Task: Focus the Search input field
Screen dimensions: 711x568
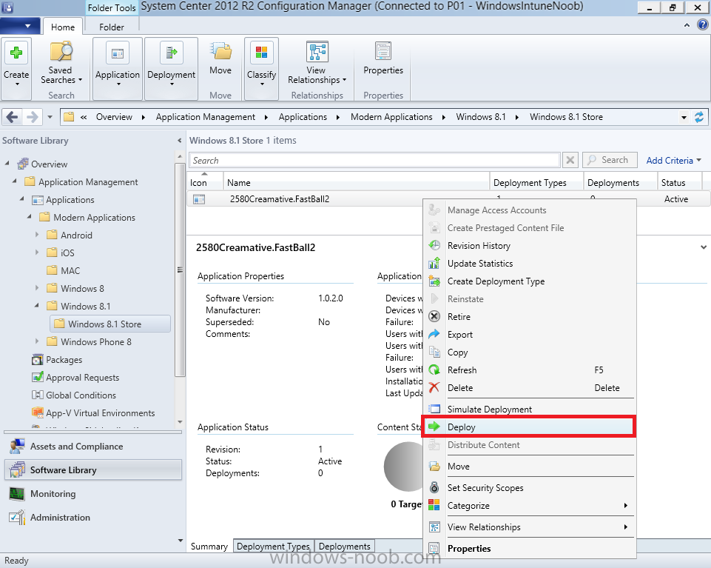Action: (x=374, y=160)
